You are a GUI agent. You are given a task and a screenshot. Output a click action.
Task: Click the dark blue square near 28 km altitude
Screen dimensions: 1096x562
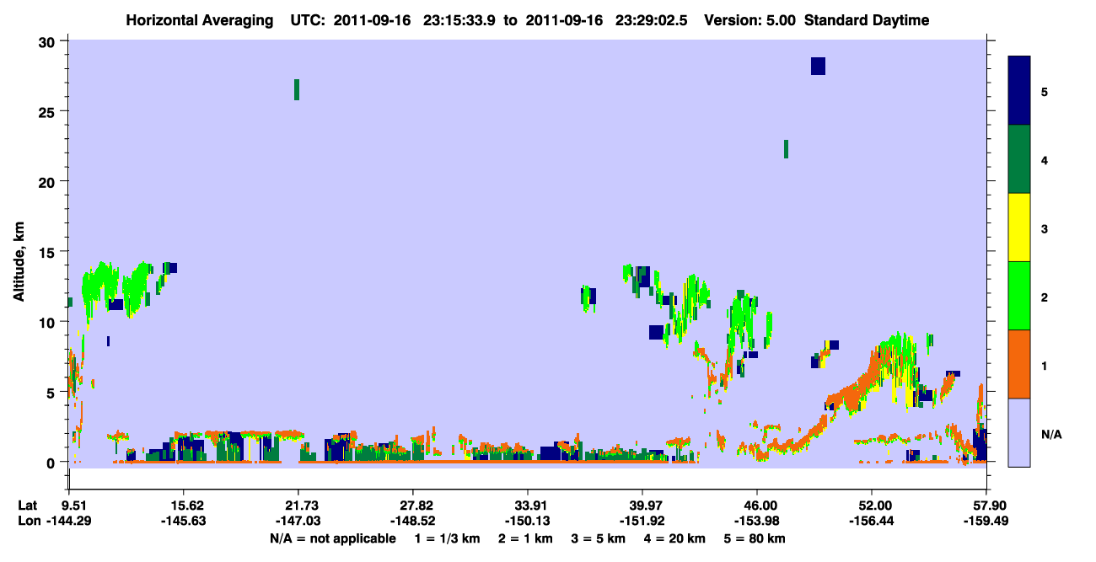(818, 66)
